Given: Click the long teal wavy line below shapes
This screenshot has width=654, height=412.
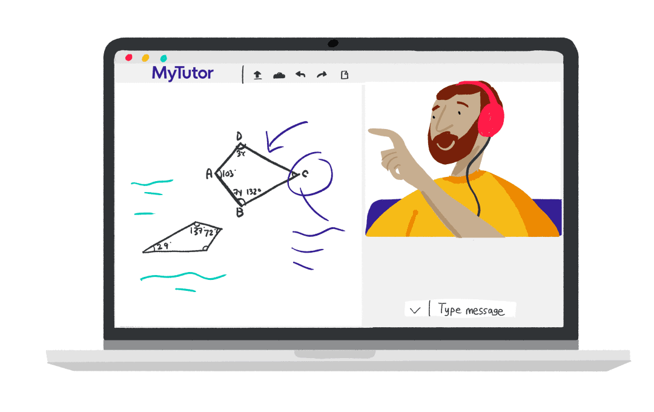Looking at the screenshot, I should pyautogui.click(x=182, y=277).
